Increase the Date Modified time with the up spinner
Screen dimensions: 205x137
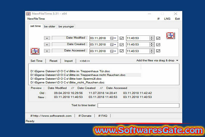[x=151, y=37]
